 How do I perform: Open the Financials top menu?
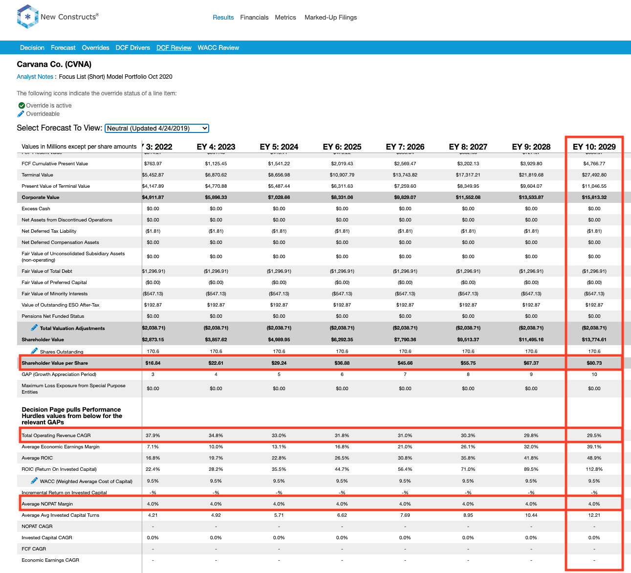[x=254, y=17]
